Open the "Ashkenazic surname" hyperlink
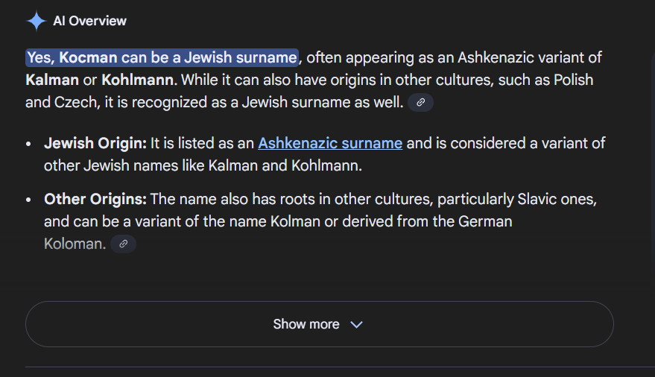This screenshot has width=655, height=377. pyautogui.click(x=330, y=143)
